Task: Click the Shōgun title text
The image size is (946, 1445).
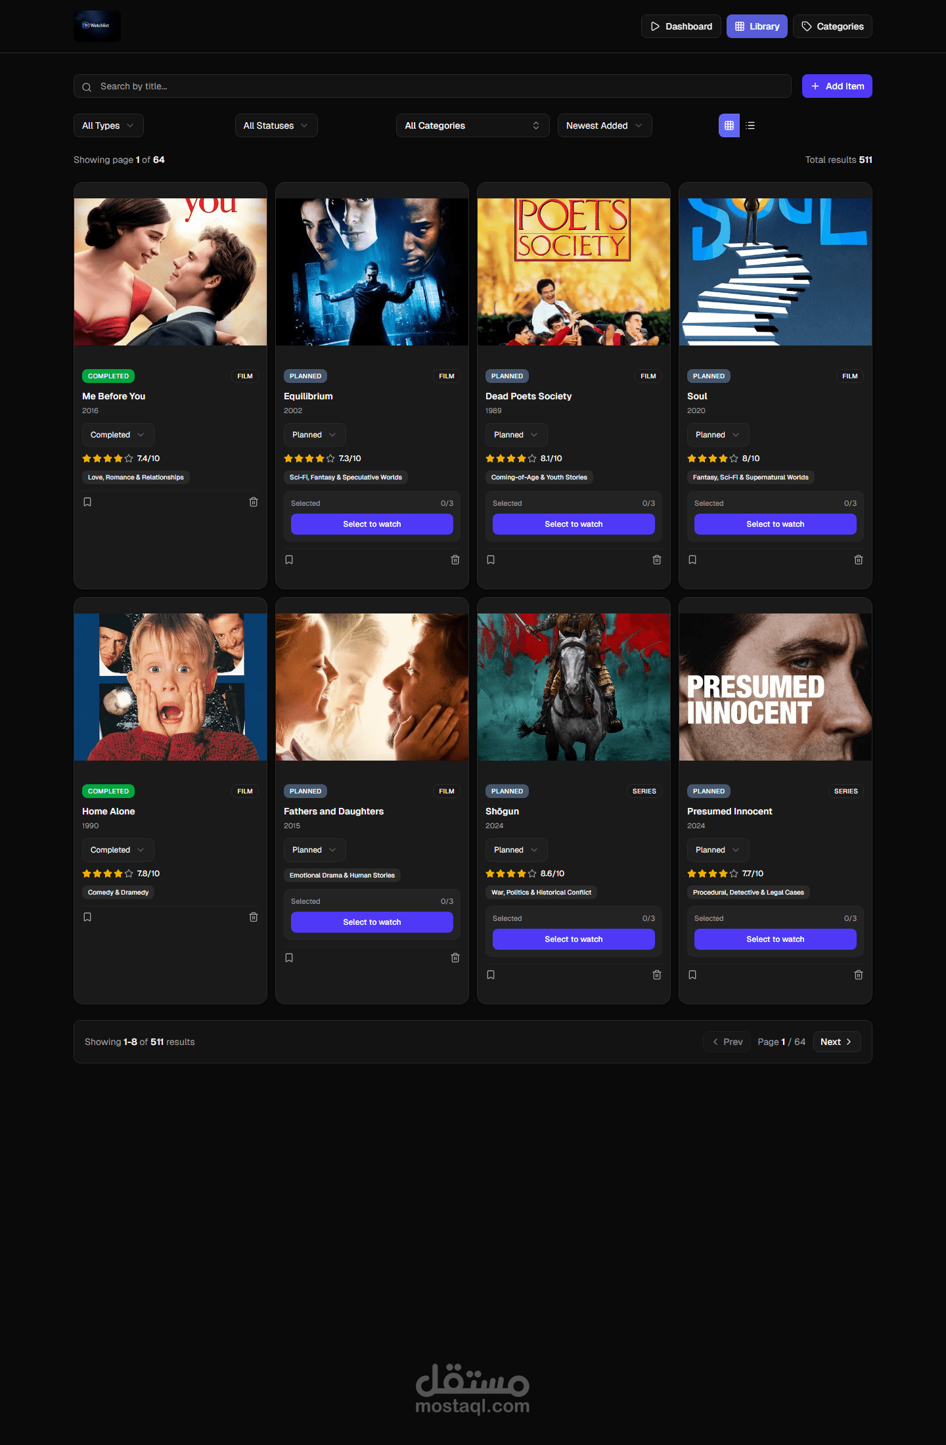Action: (502, 811)
